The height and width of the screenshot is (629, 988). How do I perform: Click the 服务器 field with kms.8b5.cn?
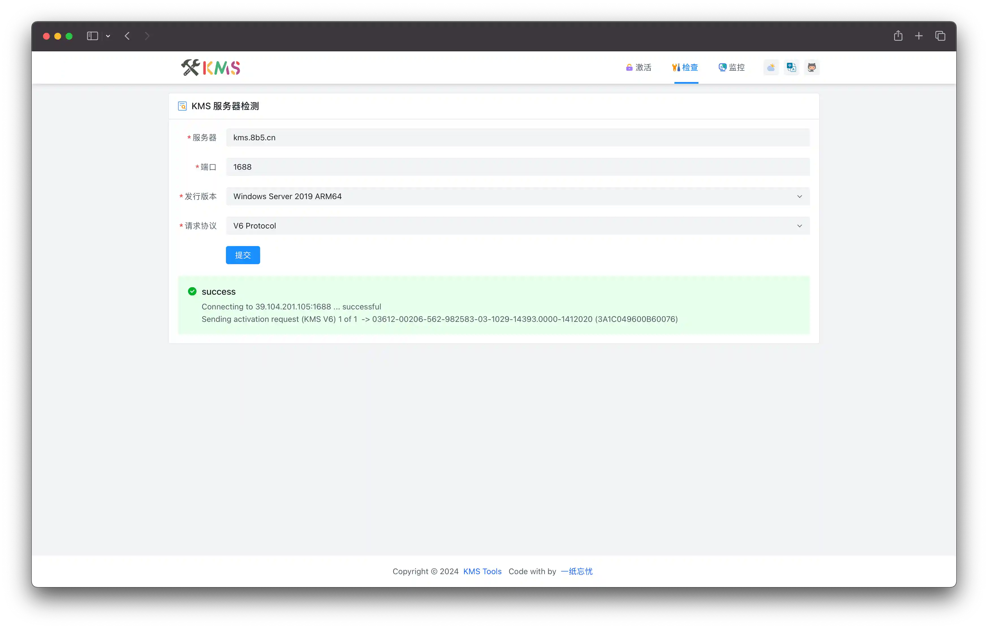coord(517,137)
